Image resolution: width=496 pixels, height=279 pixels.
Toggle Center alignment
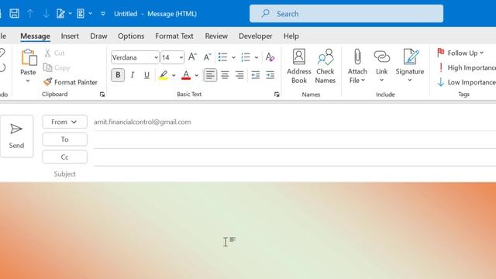225,75
